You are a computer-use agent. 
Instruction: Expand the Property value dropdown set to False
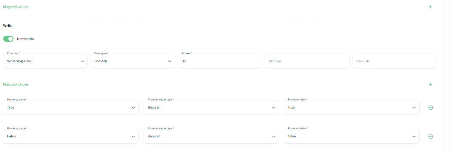[x=71, y=137]
